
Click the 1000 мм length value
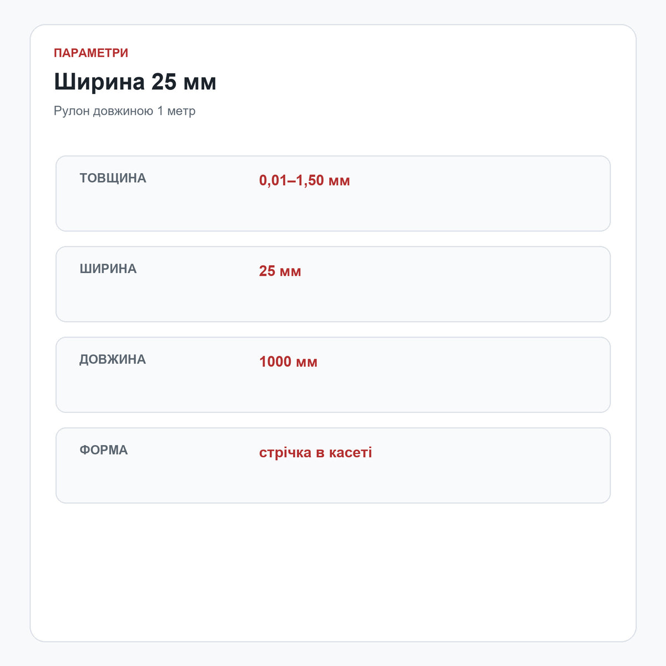(288, 362)
